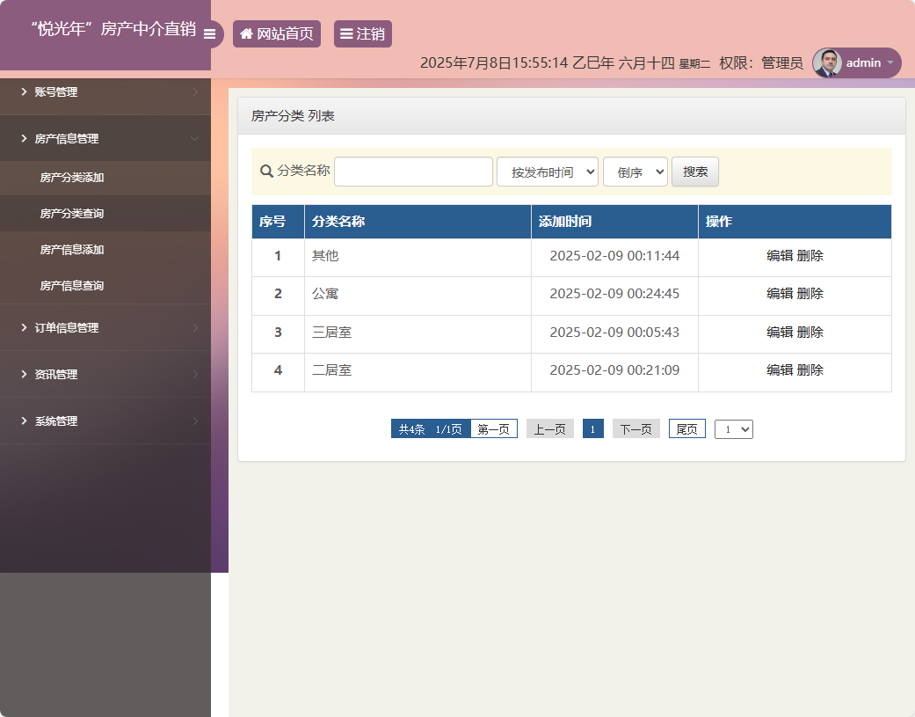Click the logout icon on 注销 button
This screenshot has width=915, height=717.
pos(346,33)
